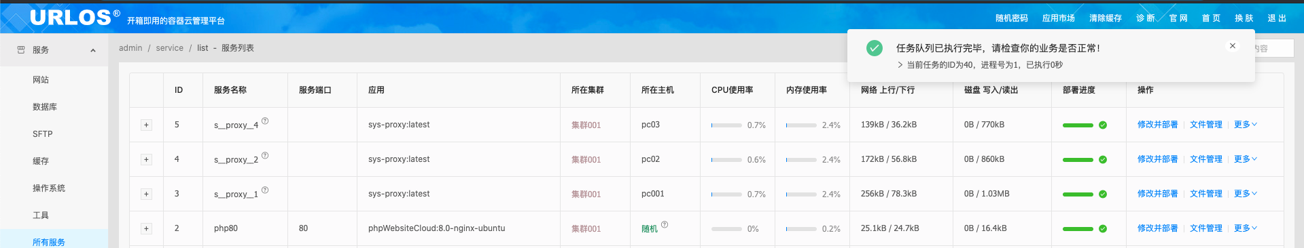This screenshot has height=248, width=1304.
Task: Close the task queue notification
Action: (1233, 46)
